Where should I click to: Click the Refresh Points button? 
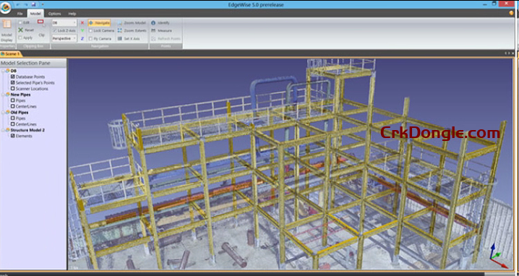pyautogui.click(x=166, y=38)
